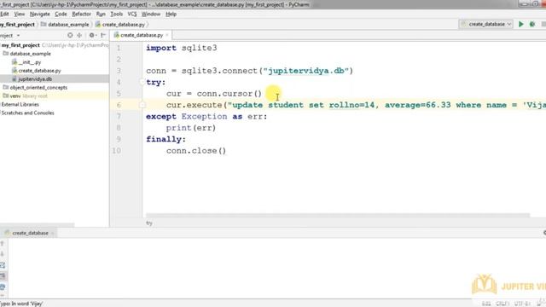Open the Tools menu

(116, 14)
